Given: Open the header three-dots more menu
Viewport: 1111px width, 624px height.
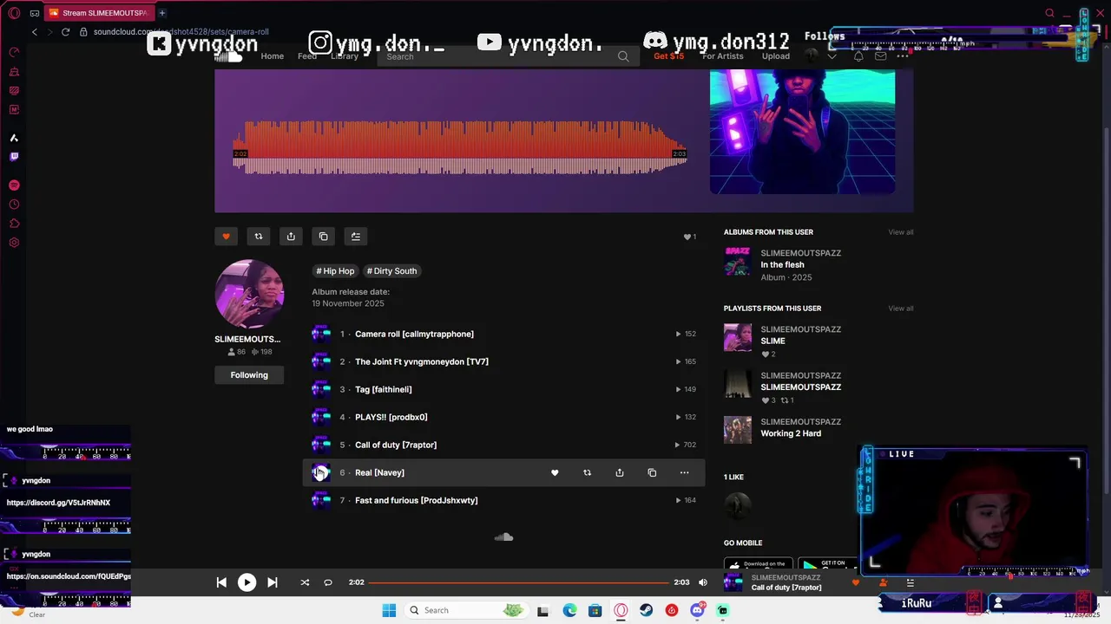Looking at the screenshot, I should coord(903,56).
